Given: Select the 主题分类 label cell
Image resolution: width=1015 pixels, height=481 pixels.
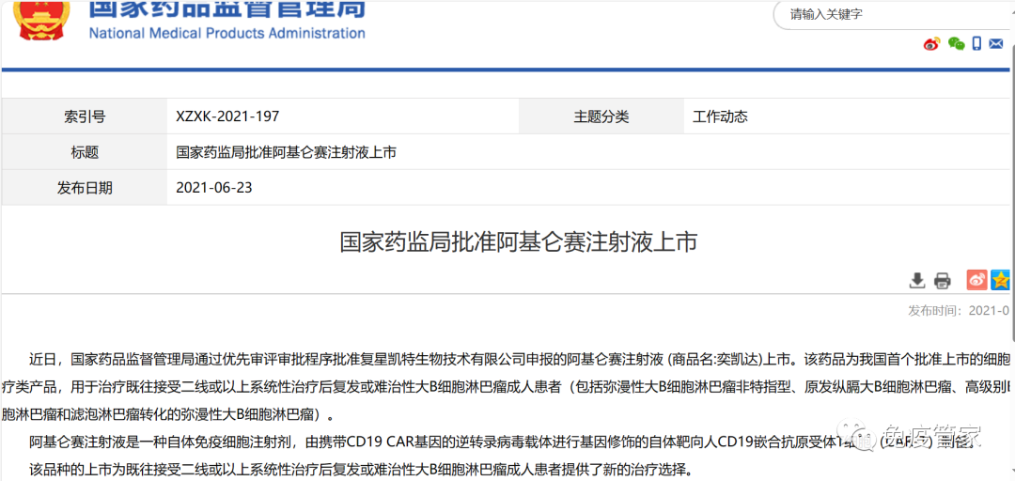Looking at the screenshot, I should click(601, 116).
